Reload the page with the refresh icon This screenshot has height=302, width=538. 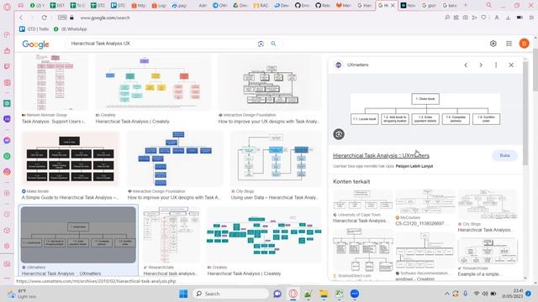44,18
